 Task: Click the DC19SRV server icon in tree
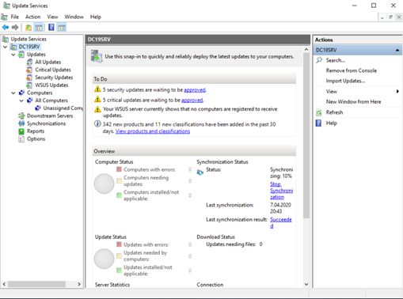pos(13,47)
